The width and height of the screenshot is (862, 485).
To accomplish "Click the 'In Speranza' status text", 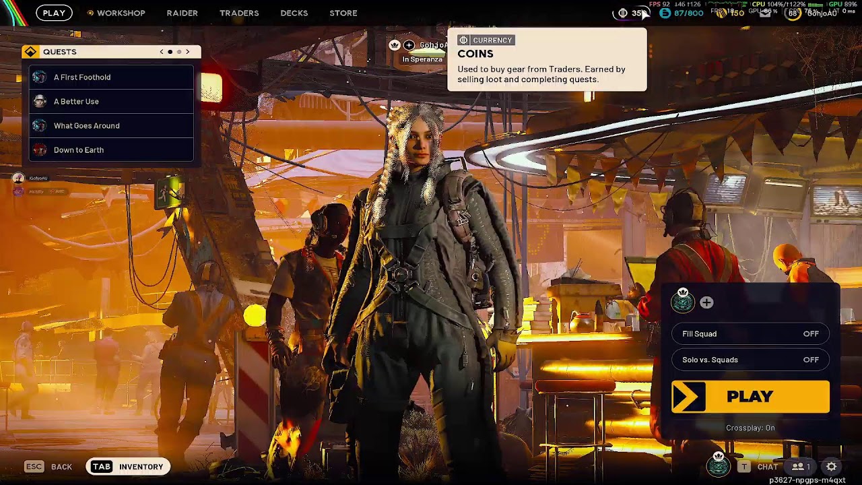I will point(422,59).
